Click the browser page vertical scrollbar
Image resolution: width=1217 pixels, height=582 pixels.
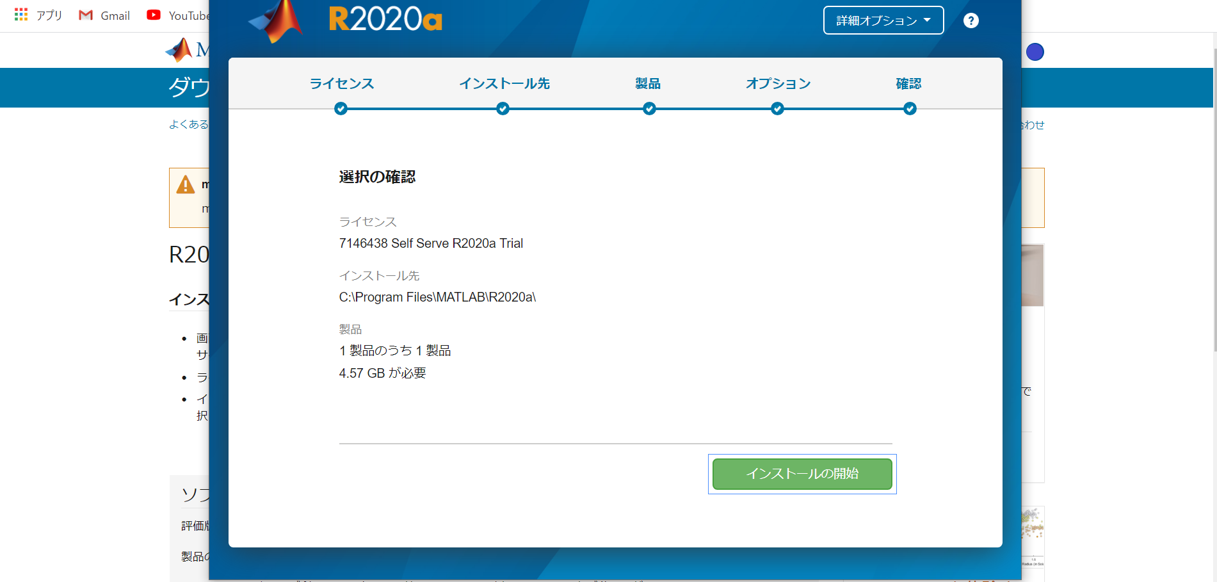[x=1215, y=198]
